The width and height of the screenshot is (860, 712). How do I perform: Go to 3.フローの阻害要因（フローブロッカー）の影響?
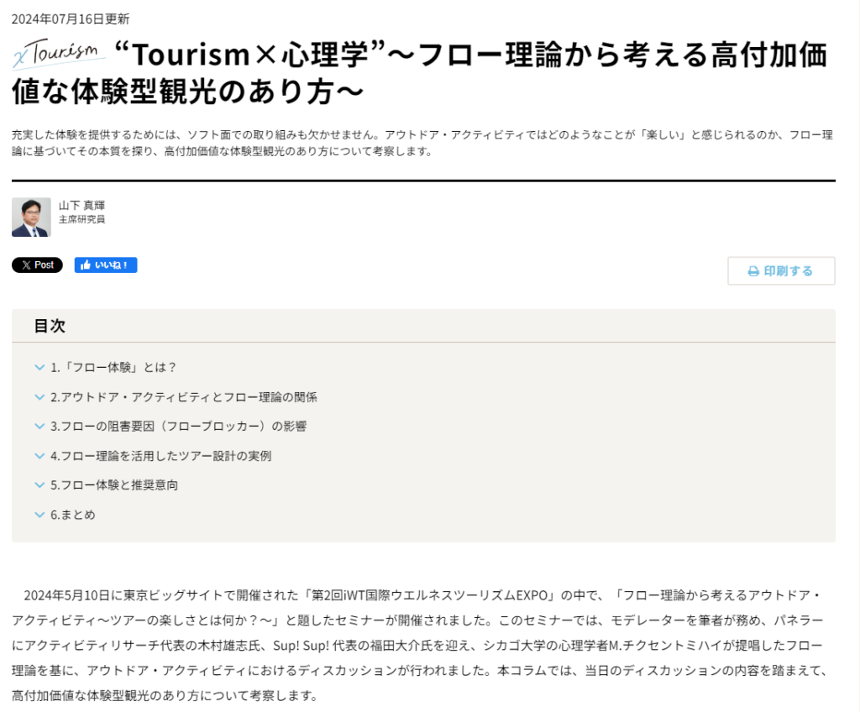click(178, 427)
